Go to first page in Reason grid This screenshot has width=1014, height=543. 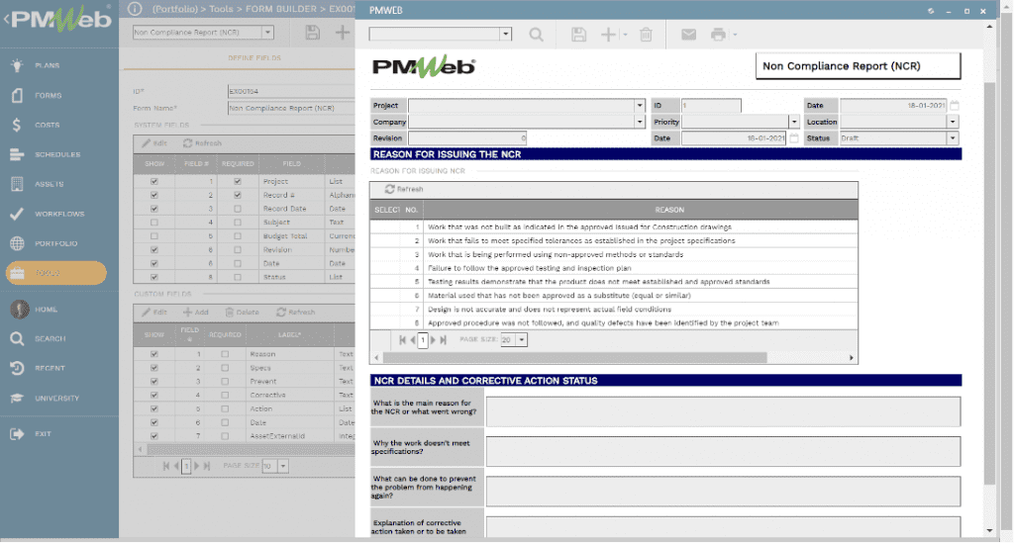tap(402, 339)
